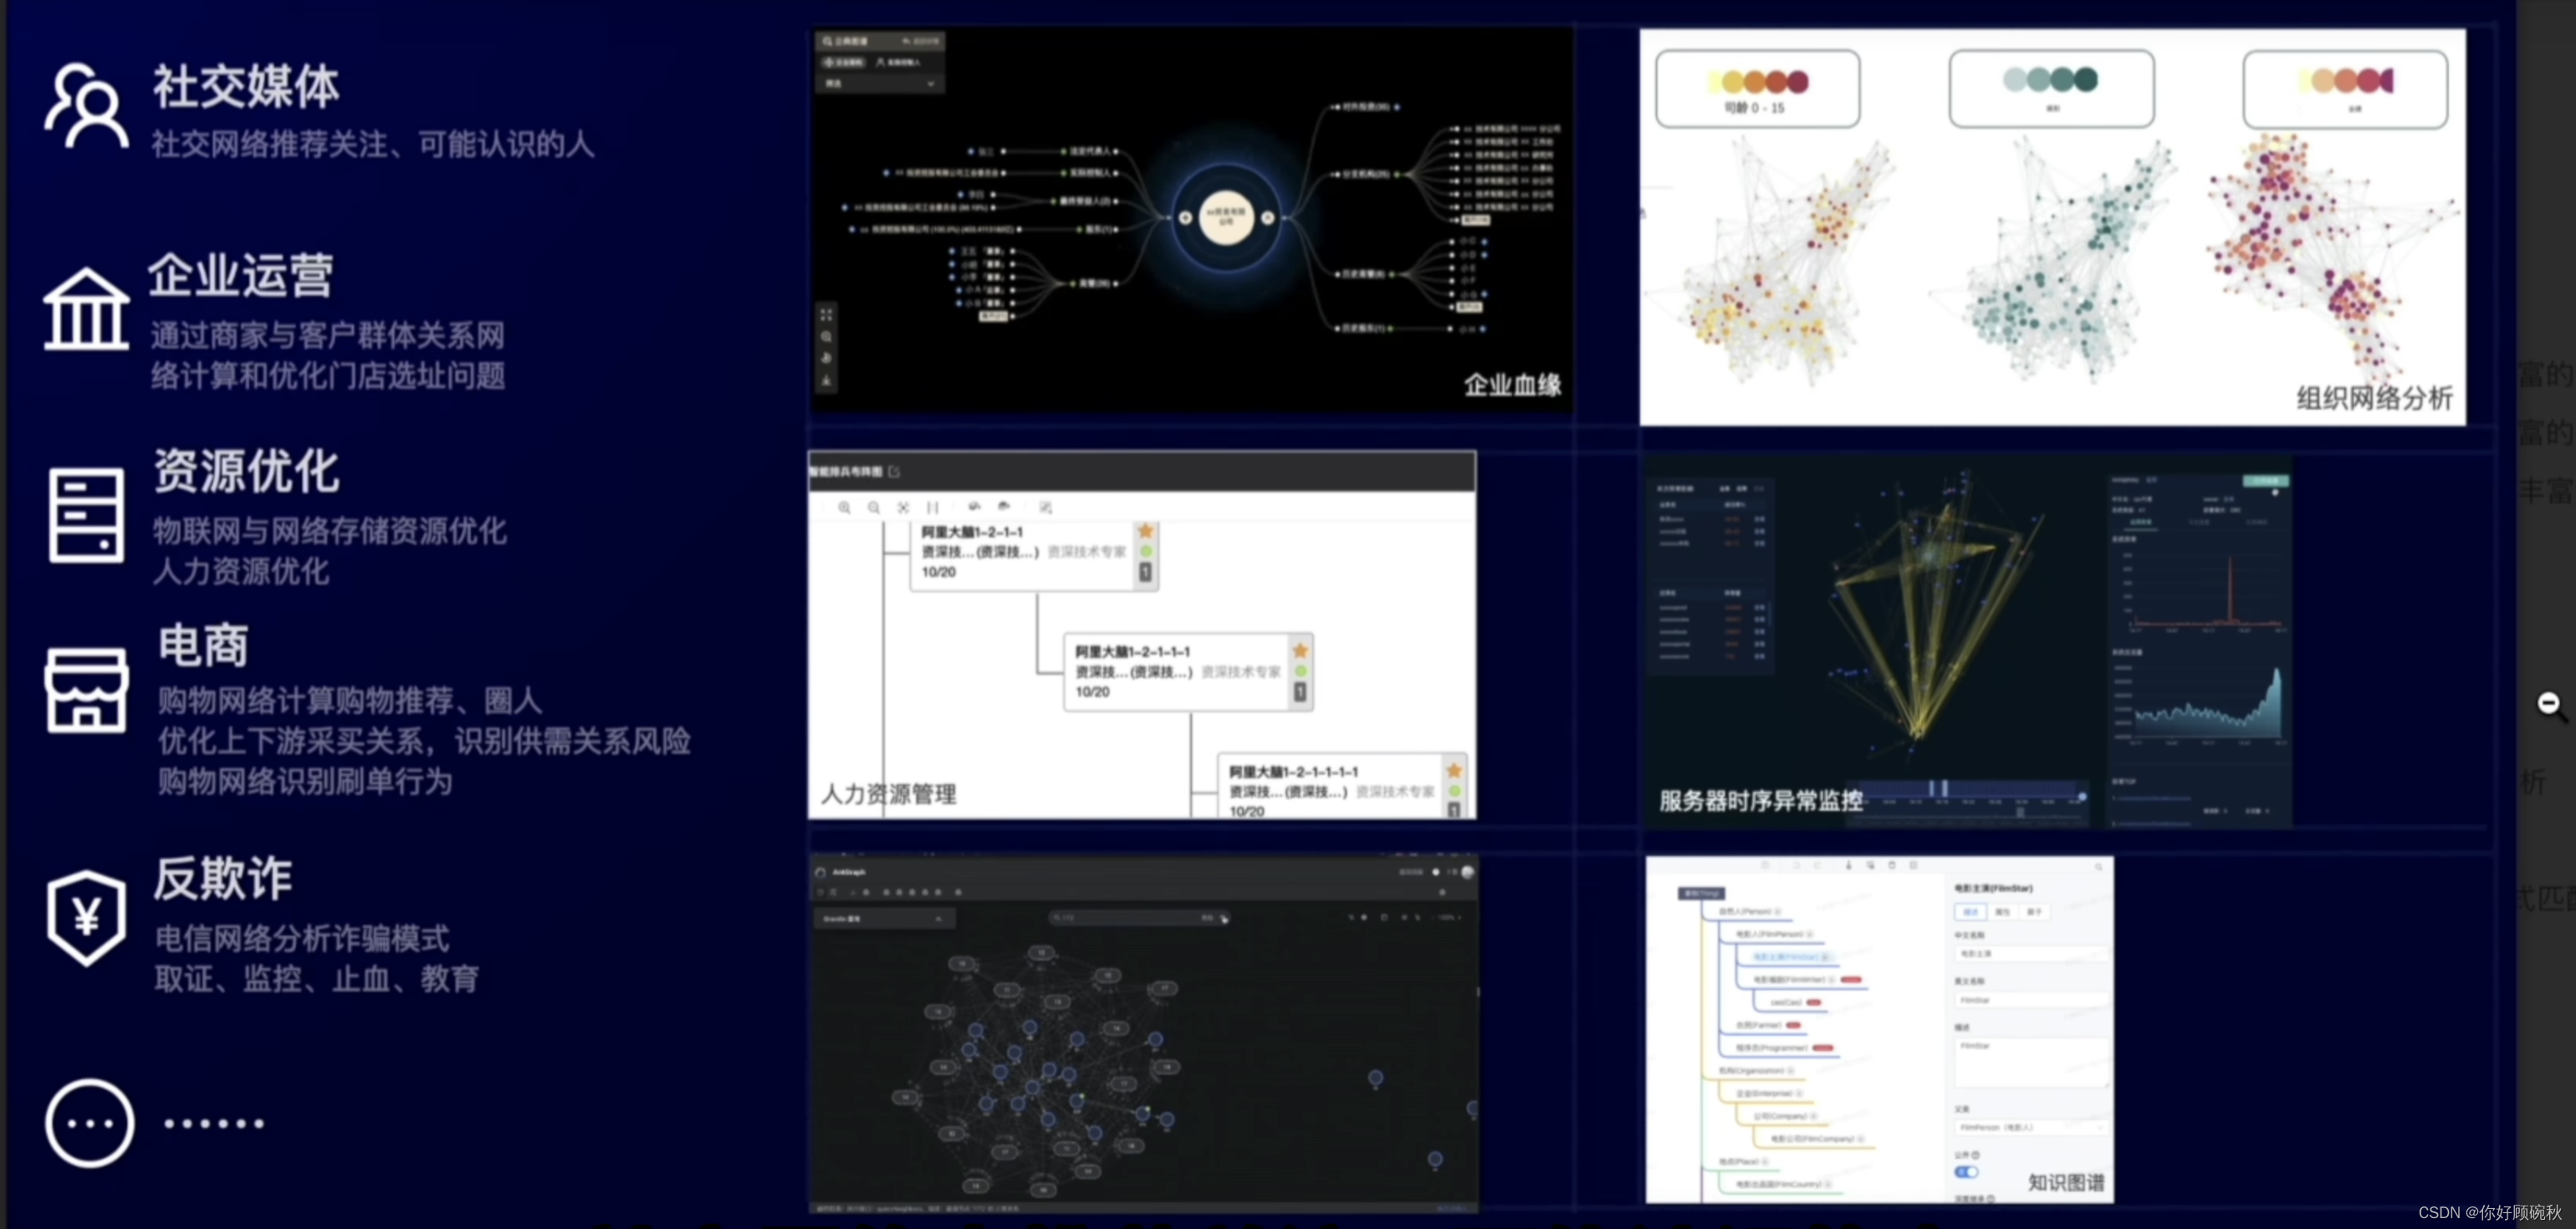Click the purple-orange palette legend box

click(2346, 89)
